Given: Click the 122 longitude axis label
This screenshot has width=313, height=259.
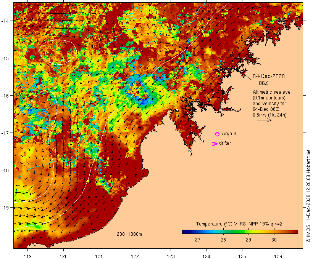Looking at the screenshot, I should pyautogui.click(x=135, y=256).
